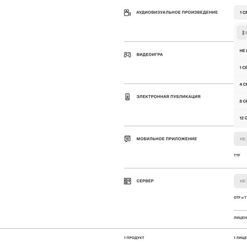Viewport: 247px width, 247px height.
Task: Click the chat-screen icon for Мобильное приложение
Action: pos(127,139)
